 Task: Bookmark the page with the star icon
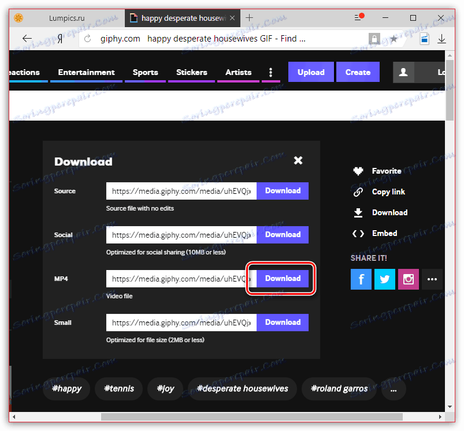394,39
